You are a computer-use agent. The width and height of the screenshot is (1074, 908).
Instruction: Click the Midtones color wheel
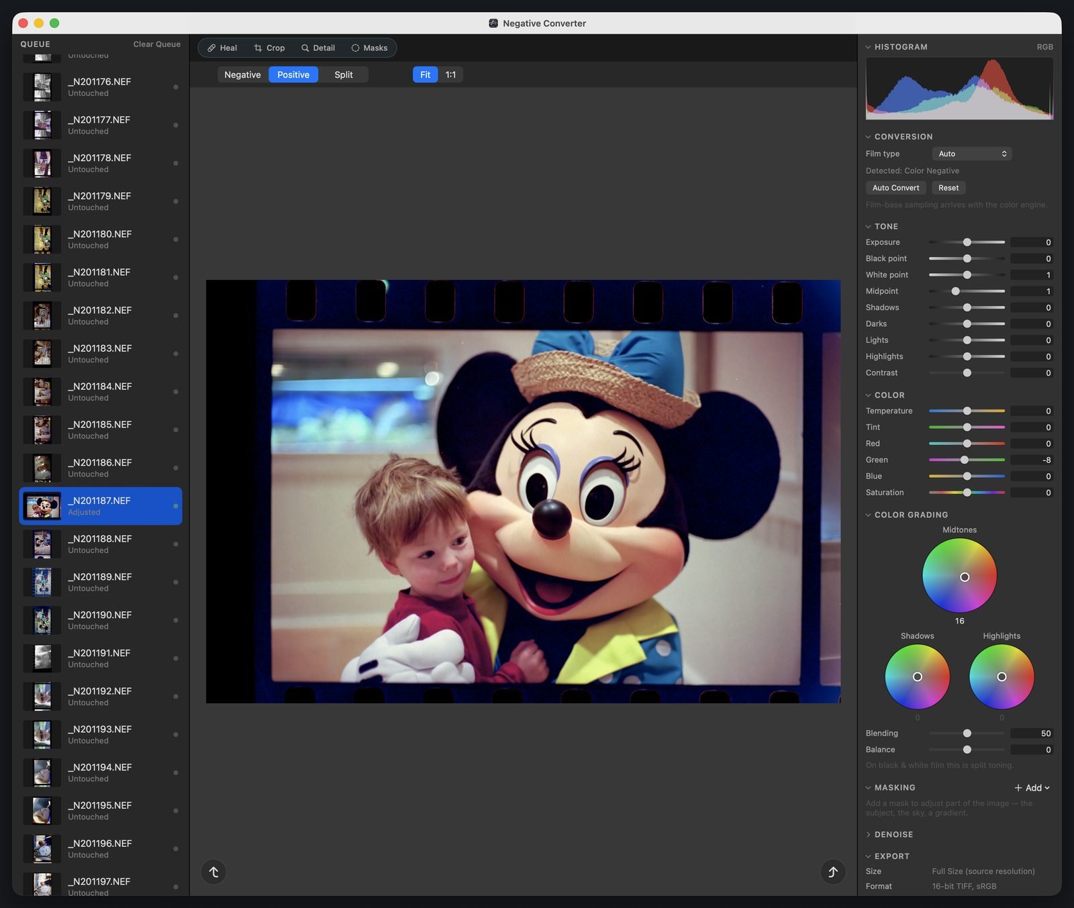pos(959,576)
